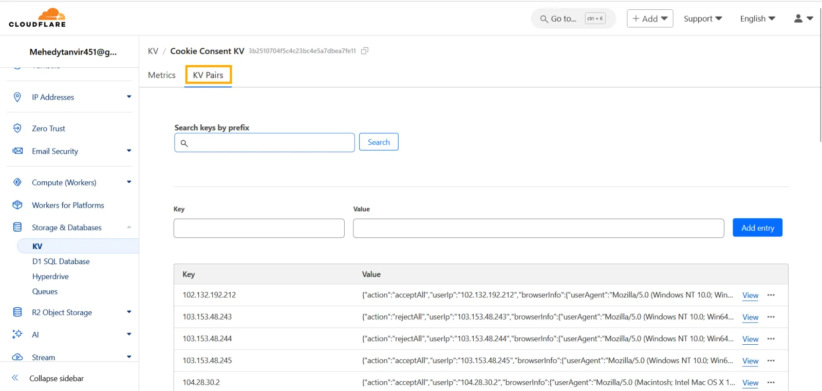The height and width of the screenshot is (391, 822).
Task: View the value for 103.153.48.243
Action: click(x=751, y=318)
